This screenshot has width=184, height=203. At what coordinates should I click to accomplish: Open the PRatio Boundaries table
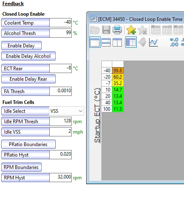coord(28,144)
